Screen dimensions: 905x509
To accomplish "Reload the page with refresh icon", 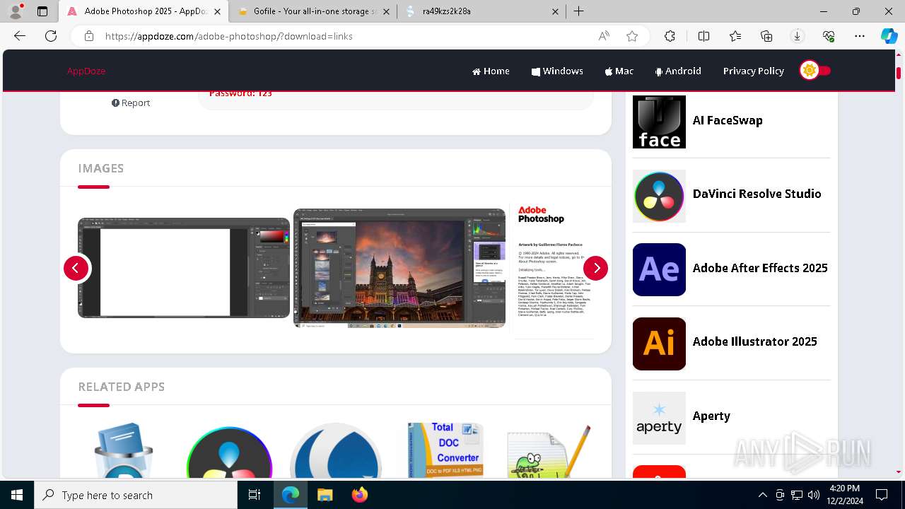I will pos(51,36).
